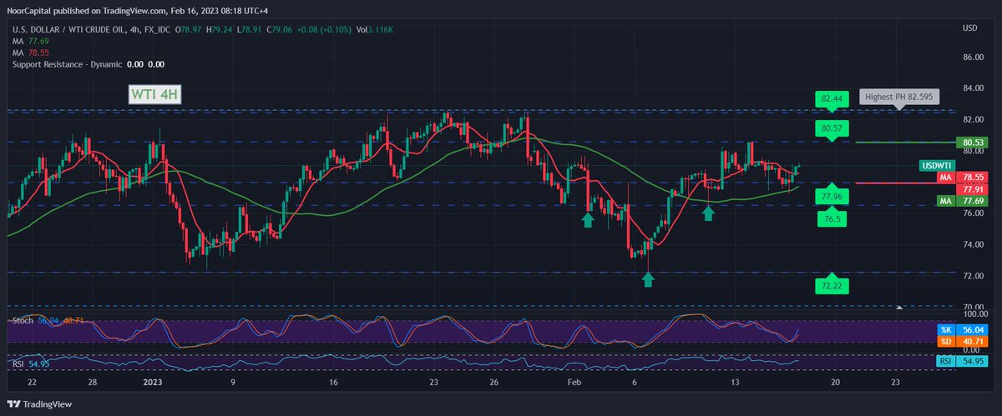The image size is (1002, 416).
Task: Click the WTI 4H text box
Action: pyautogui.click(x=155, y=93)
